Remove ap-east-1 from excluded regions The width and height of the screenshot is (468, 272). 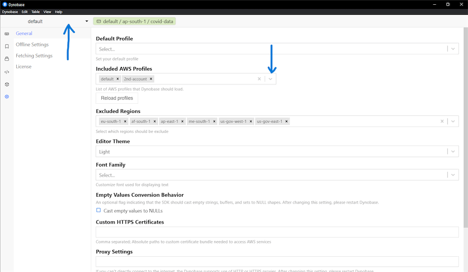[183, 121]
